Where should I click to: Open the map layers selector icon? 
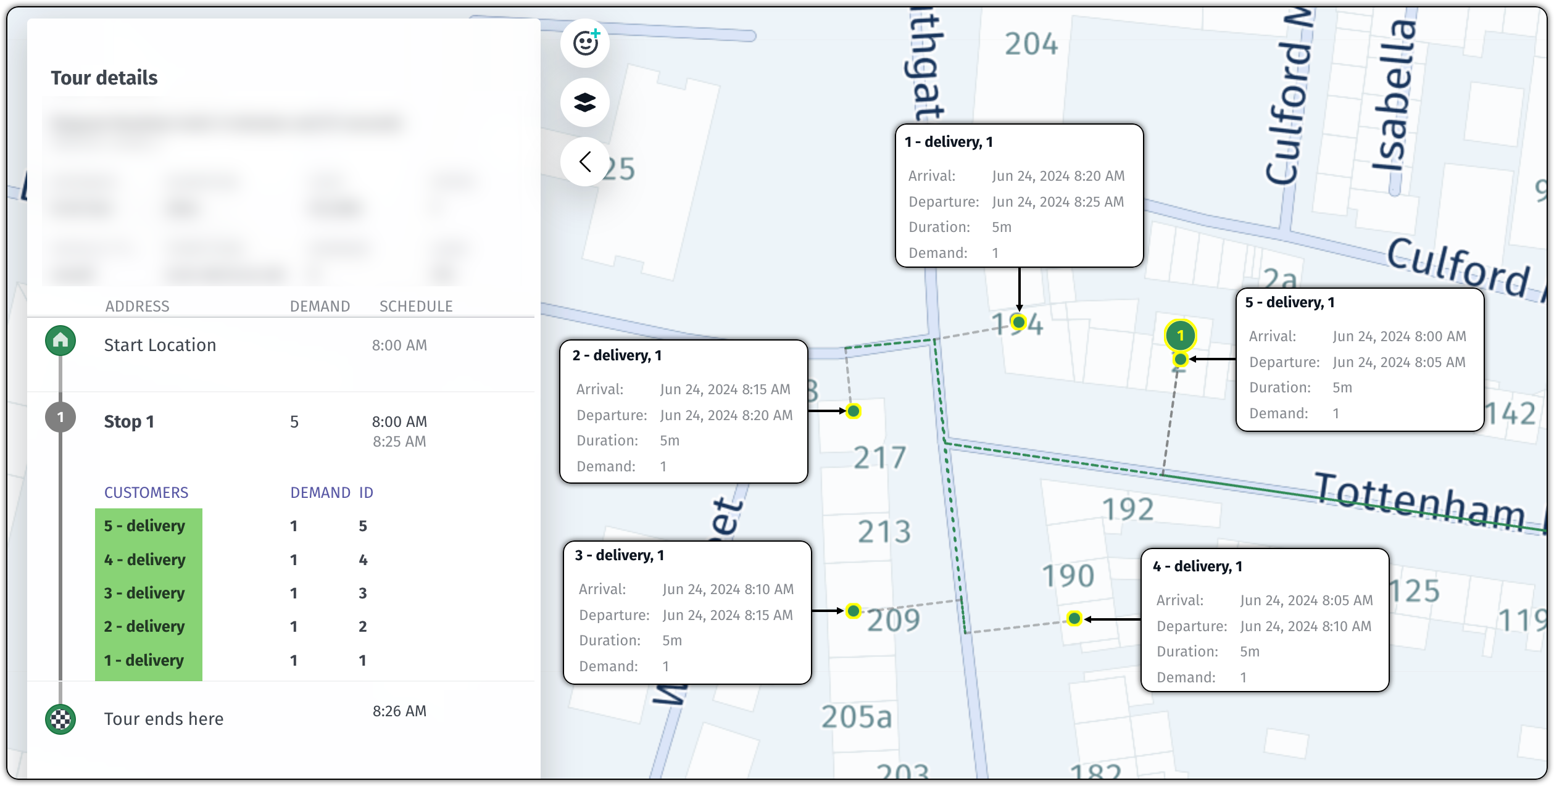(x=584, y=102)
